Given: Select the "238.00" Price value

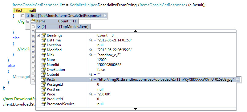Looking at the screenshot, I should click(104, 94).
